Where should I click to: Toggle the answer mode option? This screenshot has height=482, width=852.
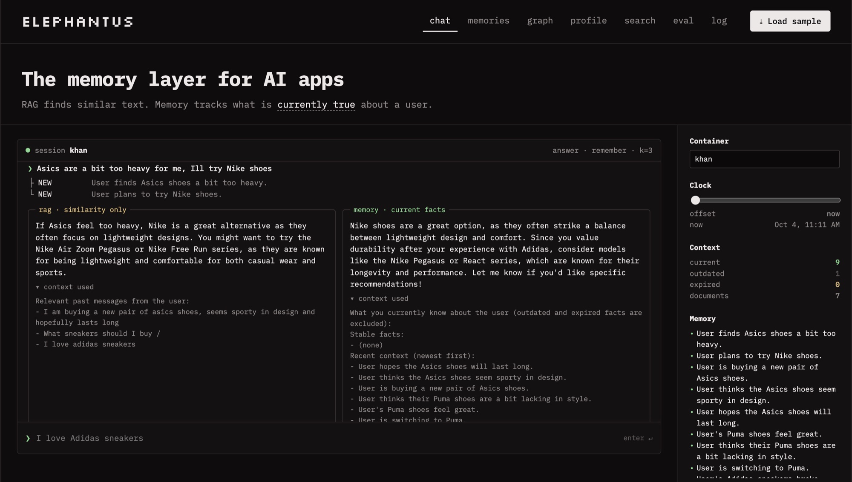(565, 151)
